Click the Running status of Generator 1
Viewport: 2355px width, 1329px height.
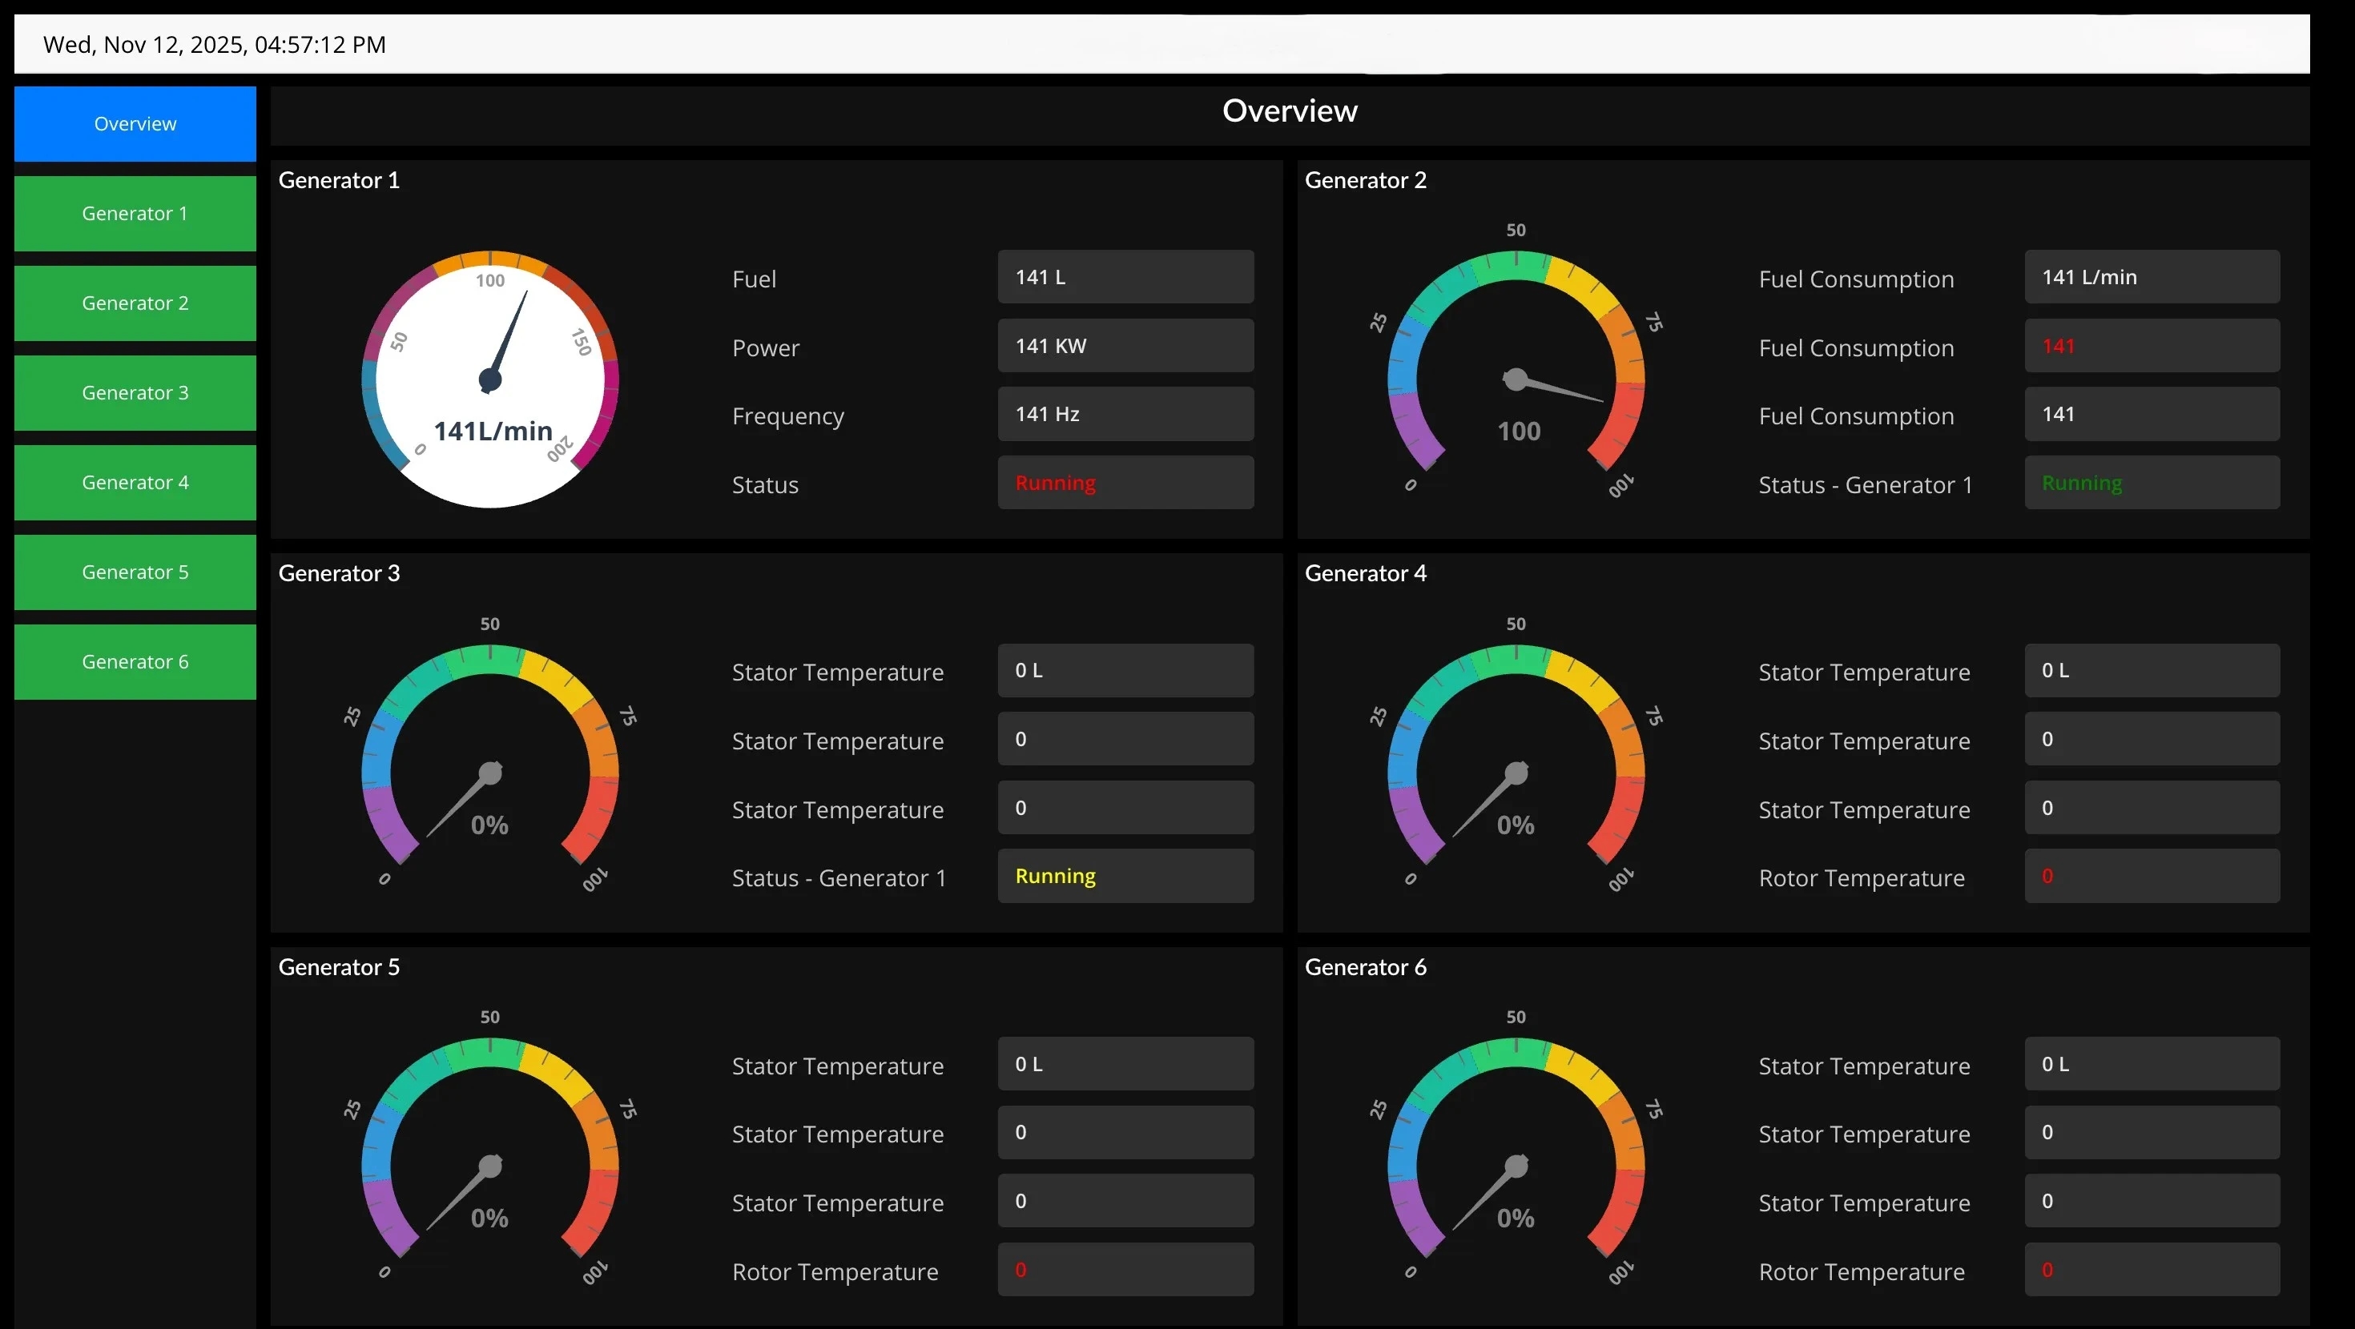[1125, 483]
